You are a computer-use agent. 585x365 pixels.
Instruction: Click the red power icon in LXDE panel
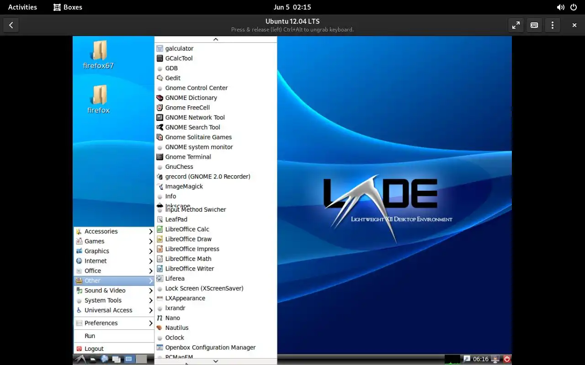point(507,359)
